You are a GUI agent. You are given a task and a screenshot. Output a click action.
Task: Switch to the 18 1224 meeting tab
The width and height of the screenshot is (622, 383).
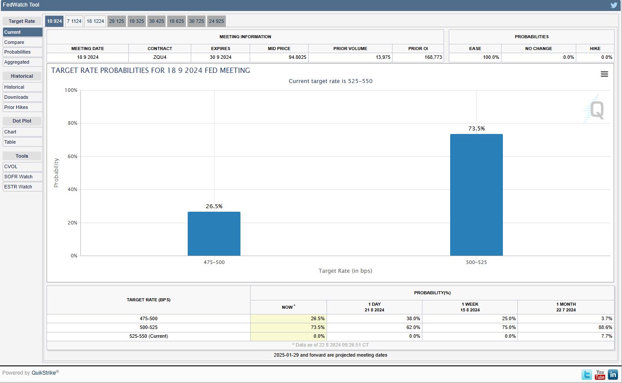point(95,21)
